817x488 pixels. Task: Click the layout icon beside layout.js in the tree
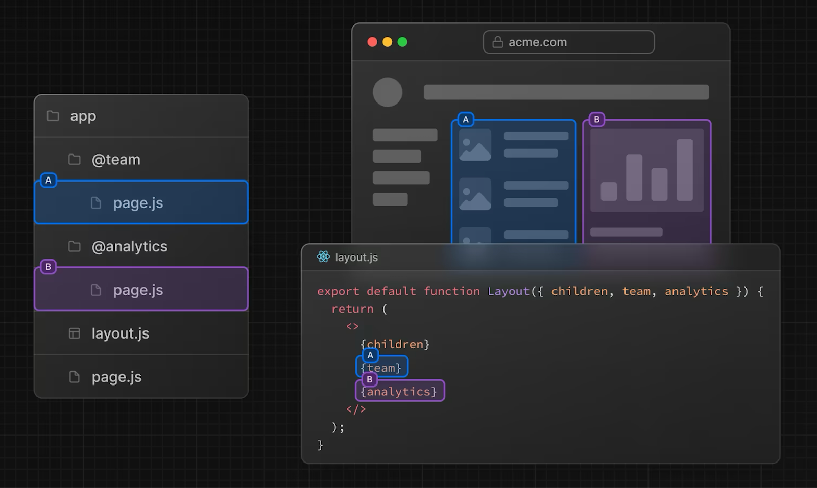point(75,333)
